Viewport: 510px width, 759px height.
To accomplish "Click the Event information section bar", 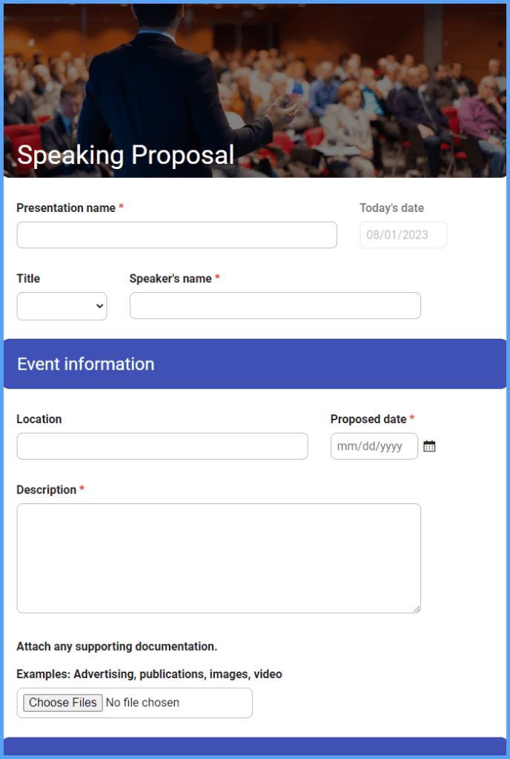I will click(255, 364).
